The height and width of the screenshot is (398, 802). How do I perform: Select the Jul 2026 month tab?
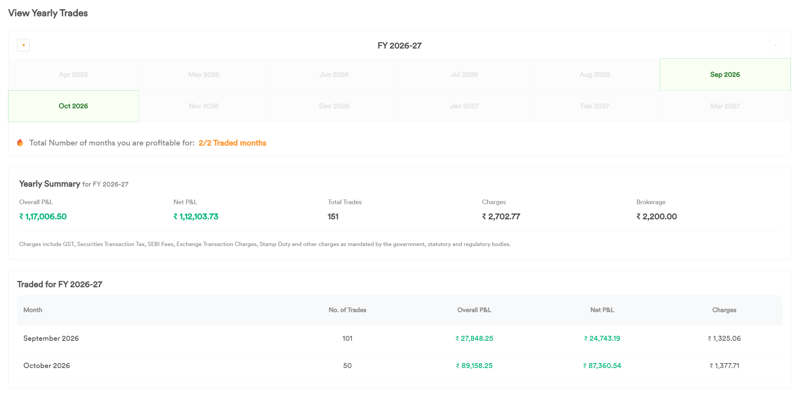(x=464, y=74)
